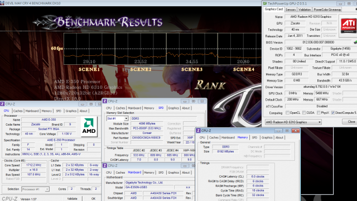Viewport: 357px width, 201px height.
Task: Open the Mainboard tab in the CPU-Z Memory window
Action: (x=228, y=137)
